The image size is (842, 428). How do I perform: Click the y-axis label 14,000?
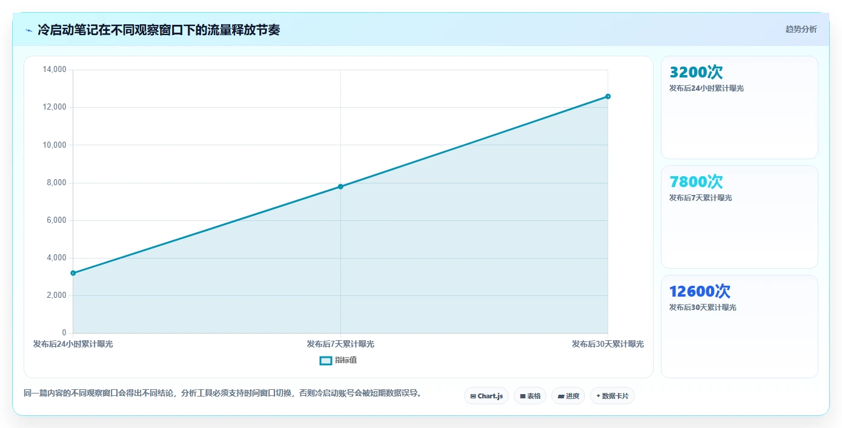tap(55, 70)
